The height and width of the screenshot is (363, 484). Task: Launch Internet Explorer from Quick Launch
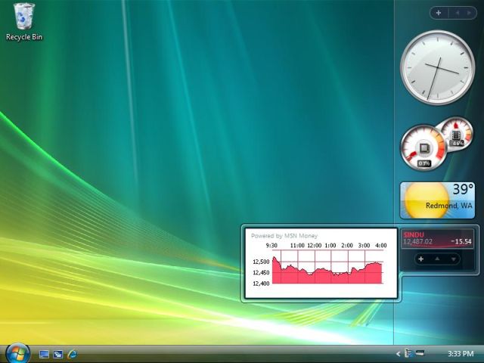tap(73, 354)
